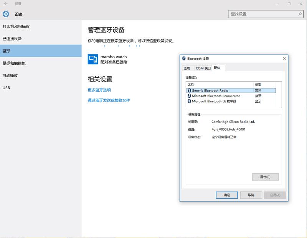Screen dimensions: 307x238
Task: Click 通过蓝牙发送或接收文件 link
Action: tap(109, 100)
